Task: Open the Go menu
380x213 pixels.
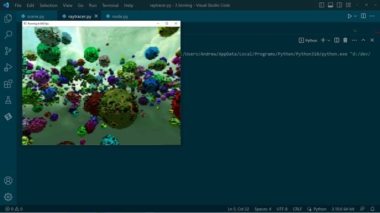Action: coord(81,5)
